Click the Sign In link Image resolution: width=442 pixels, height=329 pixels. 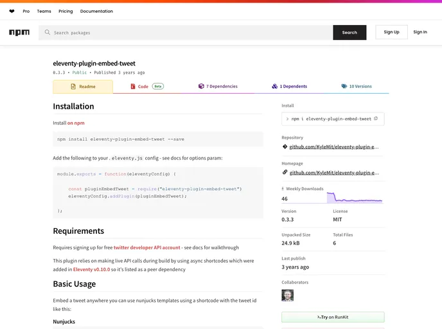(x=420, y=32)
